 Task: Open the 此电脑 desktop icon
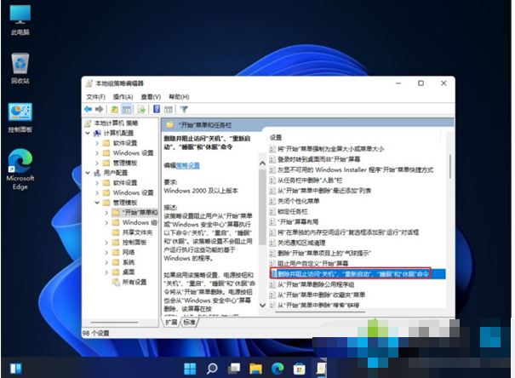point(20,20)
